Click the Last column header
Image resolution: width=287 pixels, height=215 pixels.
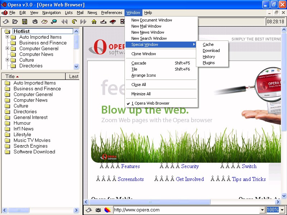tap(72, 76)
